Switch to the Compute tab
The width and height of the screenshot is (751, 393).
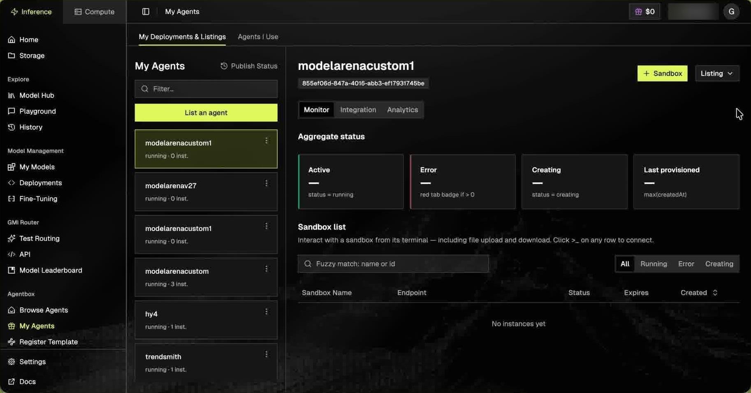pyautogui.click(x=95, y=12)
